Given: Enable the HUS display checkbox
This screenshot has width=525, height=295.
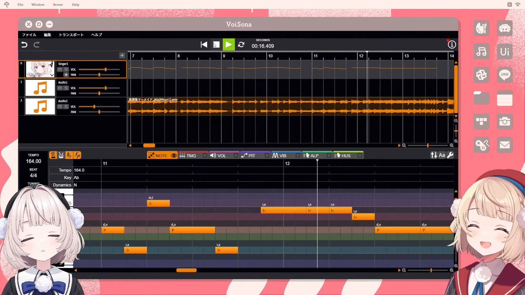Looking at the screenshot, I should [360, 156].
